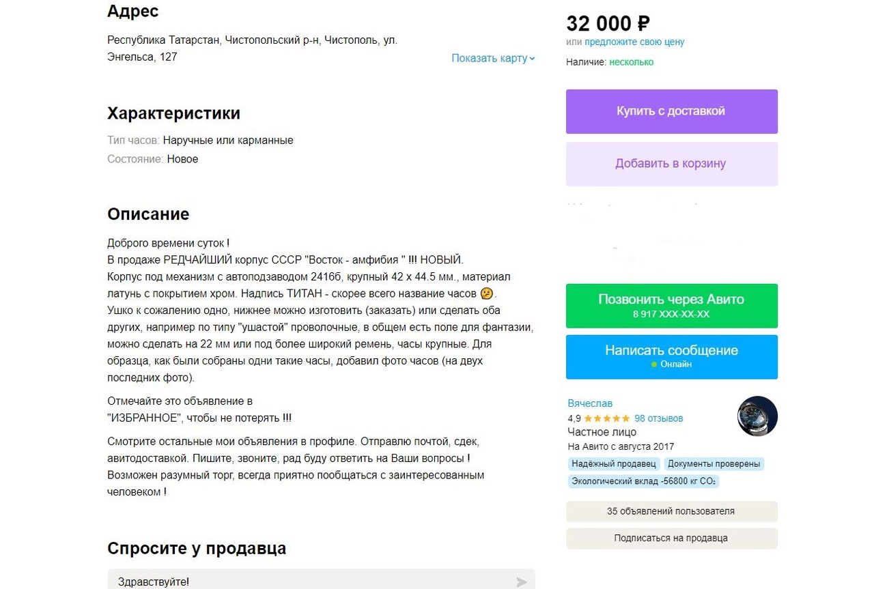Click the thinking emoji in the description

coord(487,293)
